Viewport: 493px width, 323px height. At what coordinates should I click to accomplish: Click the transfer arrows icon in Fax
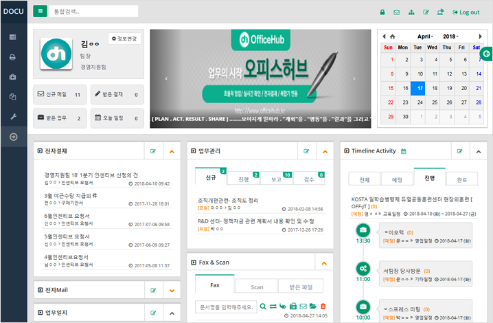pos(273,306)
